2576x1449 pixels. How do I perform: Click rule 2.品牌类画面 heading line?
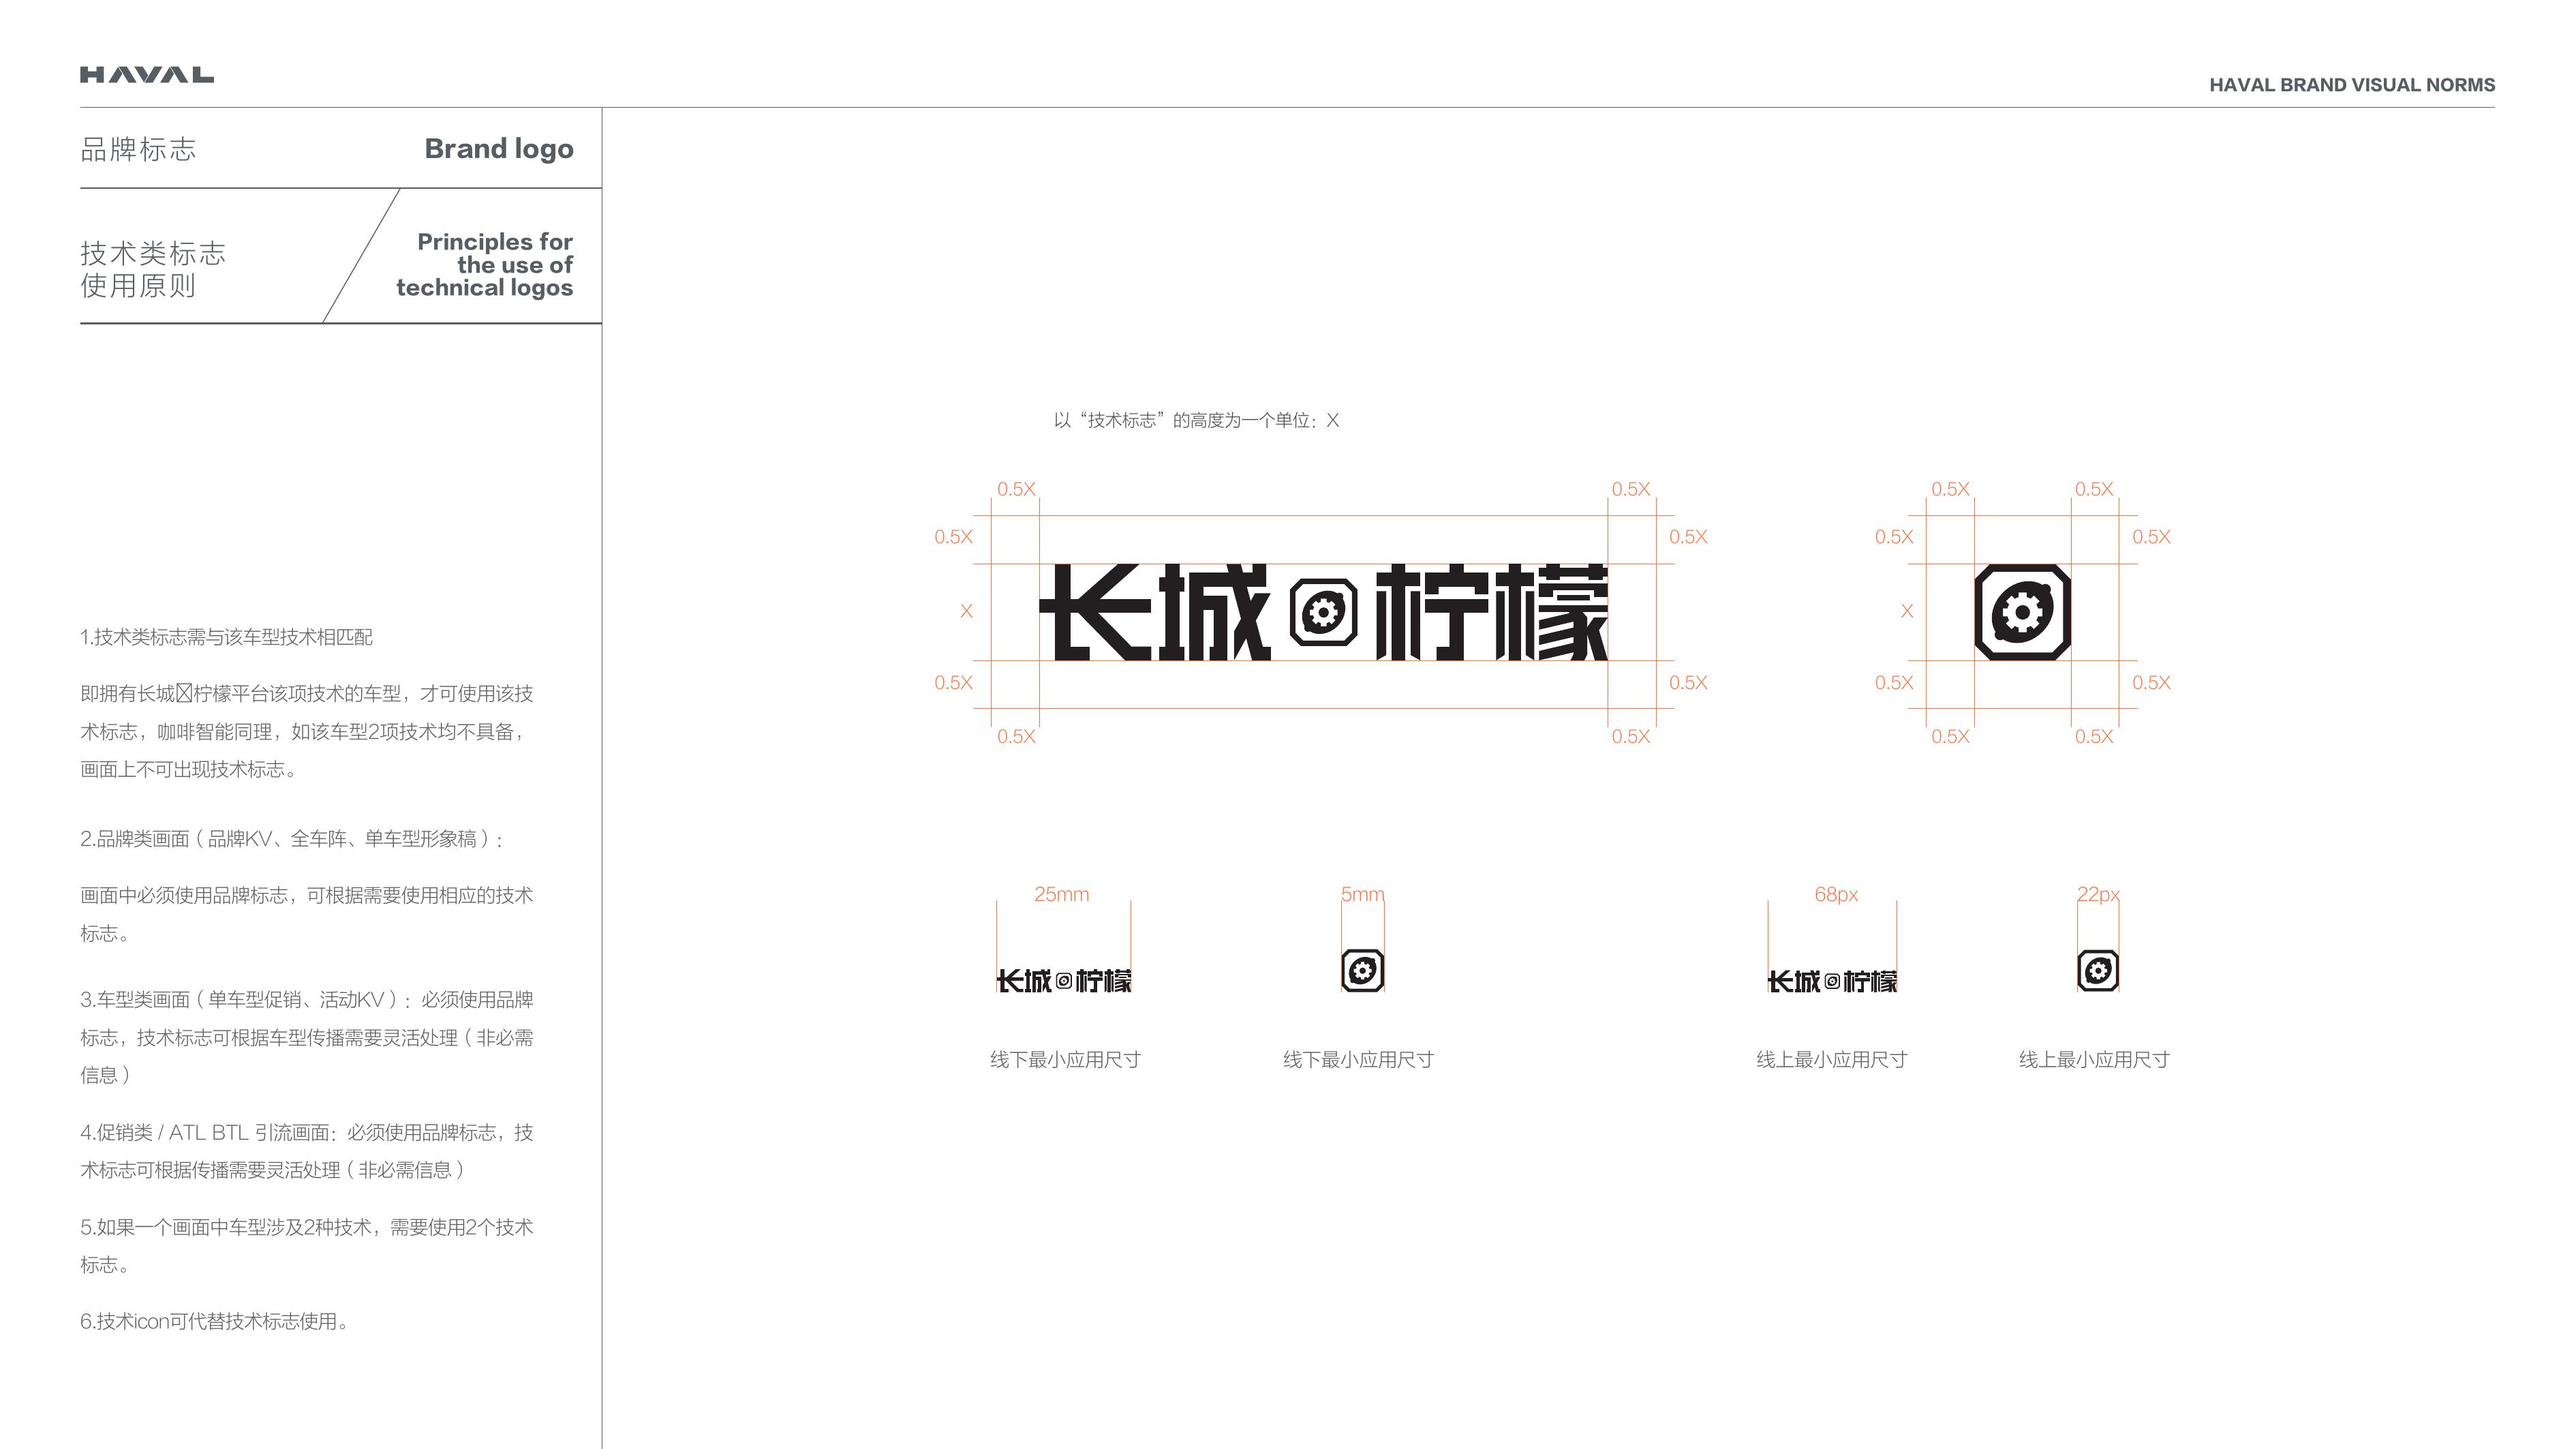point(291,839)
